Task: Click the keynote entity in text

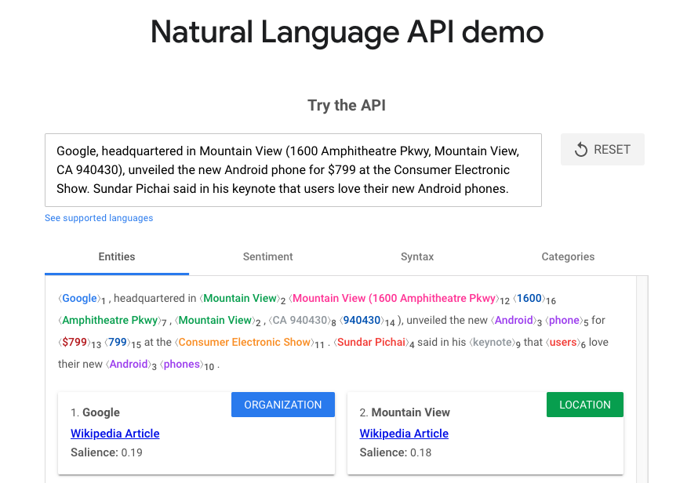Action: (491, 342)
